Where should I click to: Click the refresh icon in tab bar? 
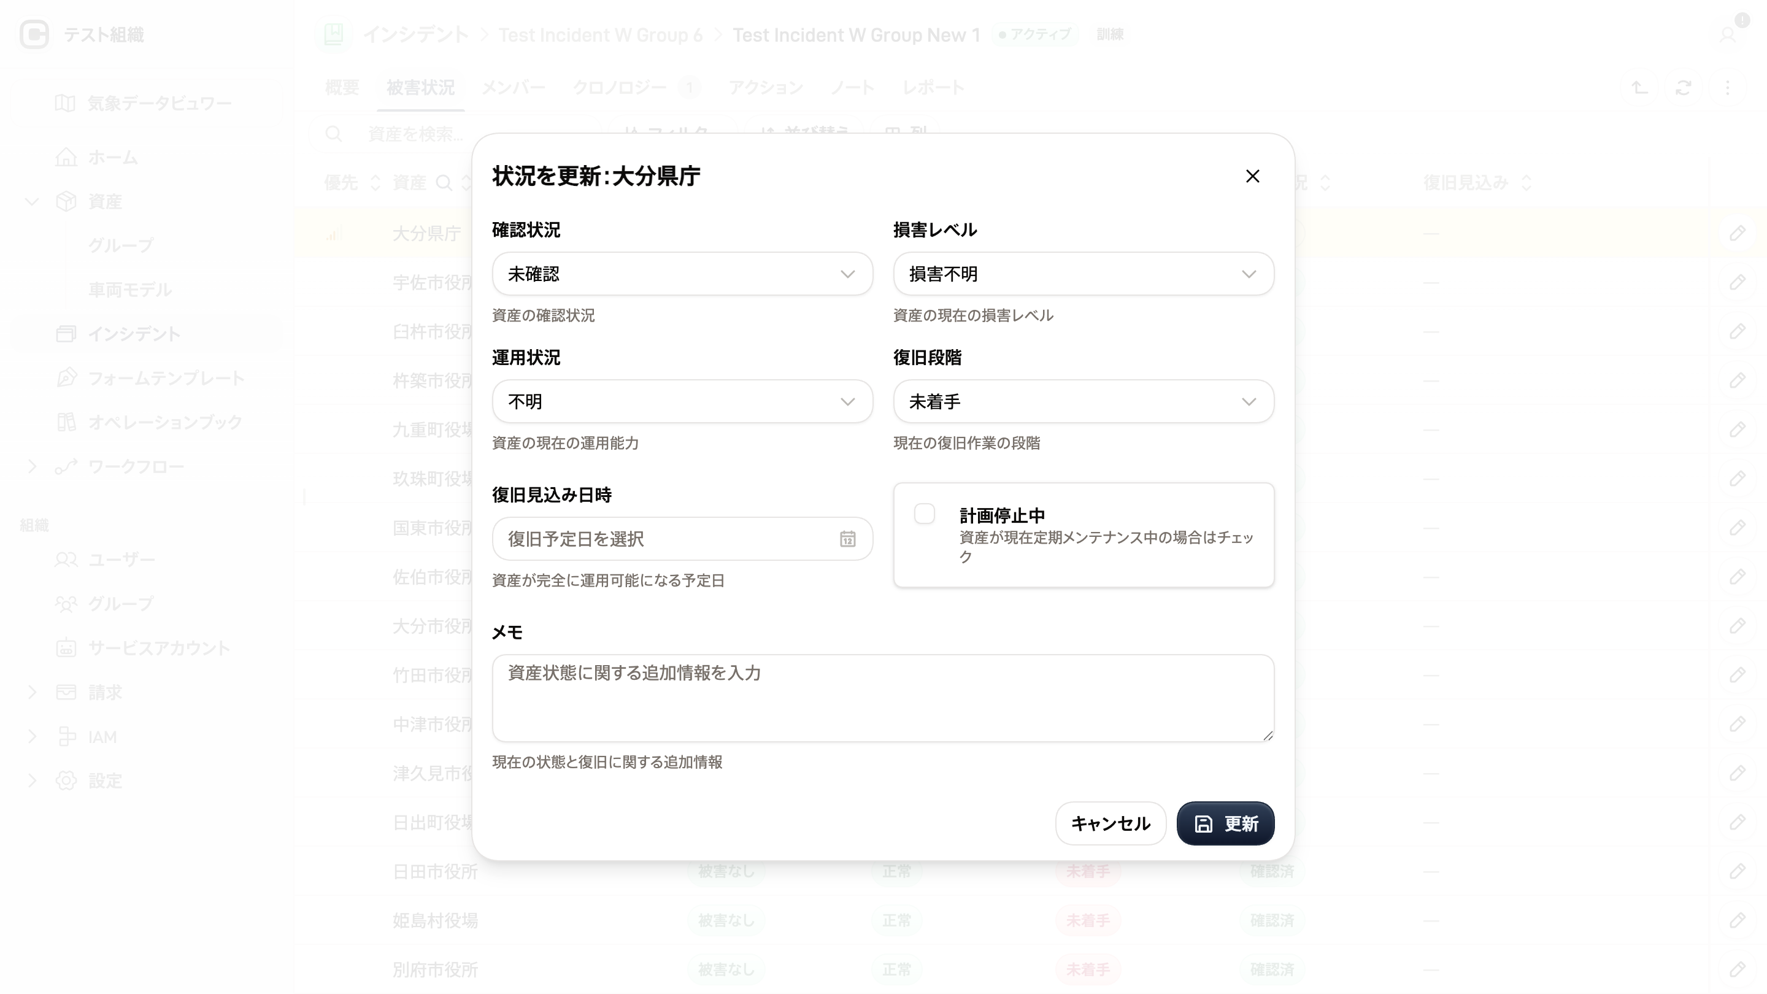tap(1684, 88)
